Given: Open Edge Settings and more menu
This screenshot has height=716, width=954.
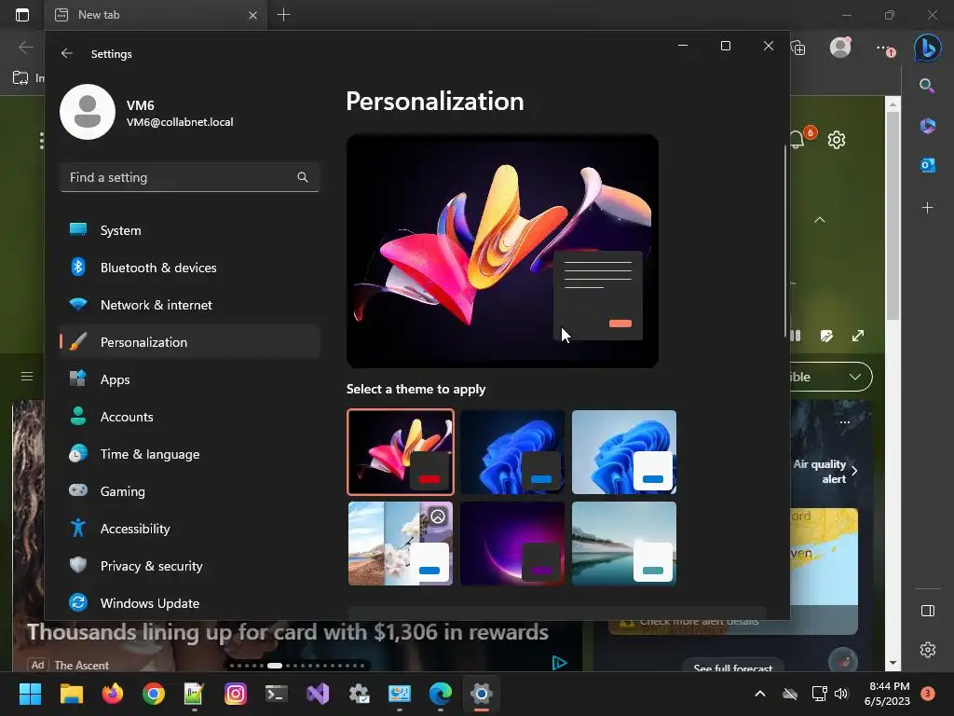Looking at the screenshot, I should tap(883, 48).
